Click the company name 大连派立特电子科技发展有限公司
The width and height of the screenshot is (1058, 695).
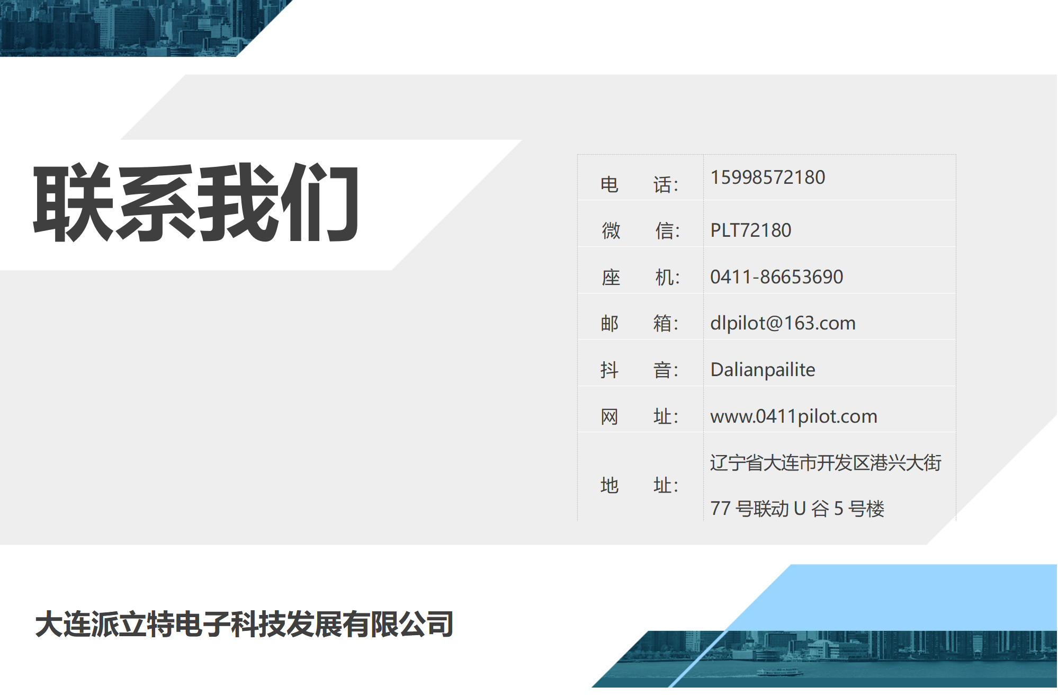click(x=244, y=624)
